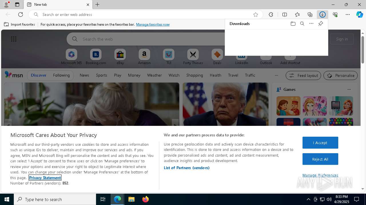366x205 pixels.
Task: Search downloads in the Downloads panel
Action: pos(302,24)
